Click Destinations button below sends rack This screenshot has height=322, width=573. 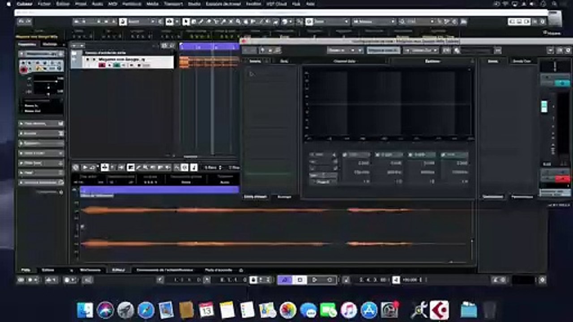click(493, 197)
